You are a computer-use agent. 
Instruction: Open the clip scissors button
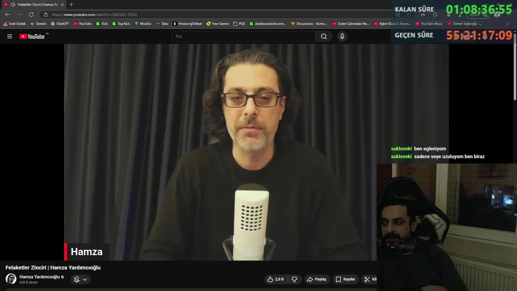click(370, 279)
